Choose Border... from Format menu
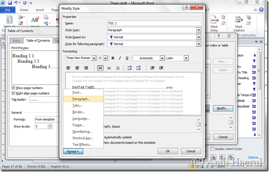 (x=83, y=112)
